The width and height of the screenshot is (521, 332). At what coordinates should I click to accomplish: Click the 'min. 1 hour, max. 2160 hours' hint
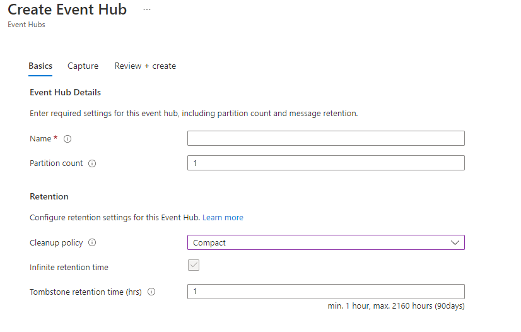coord(396,305)
